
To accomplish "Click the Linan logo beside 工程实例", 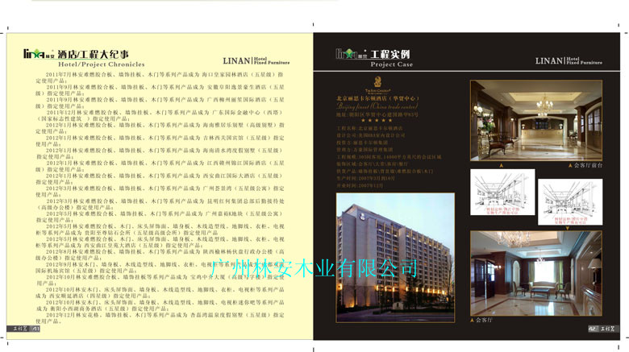I will [x=351, y=54].
